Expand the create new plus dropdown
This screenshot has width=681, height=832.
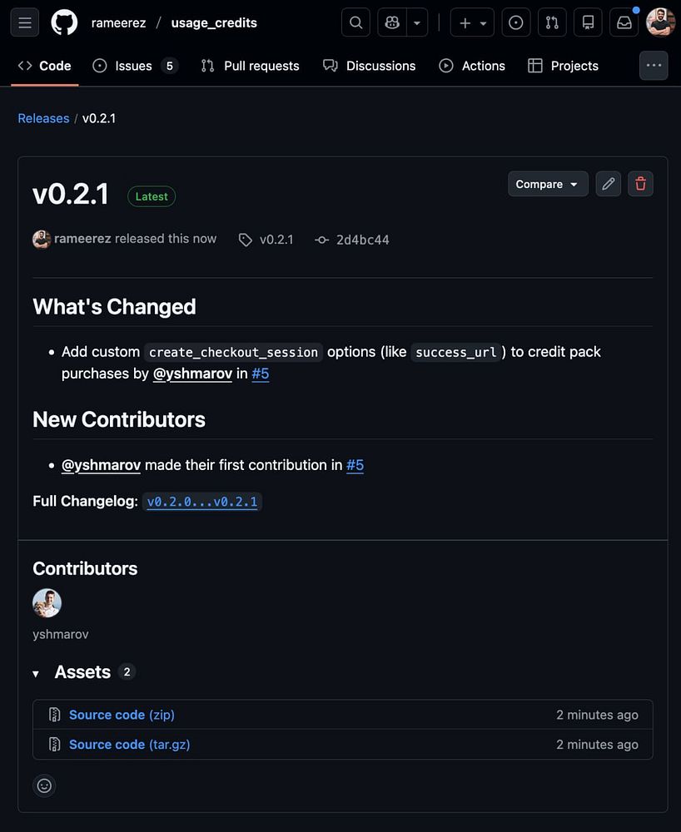point(472,23)
